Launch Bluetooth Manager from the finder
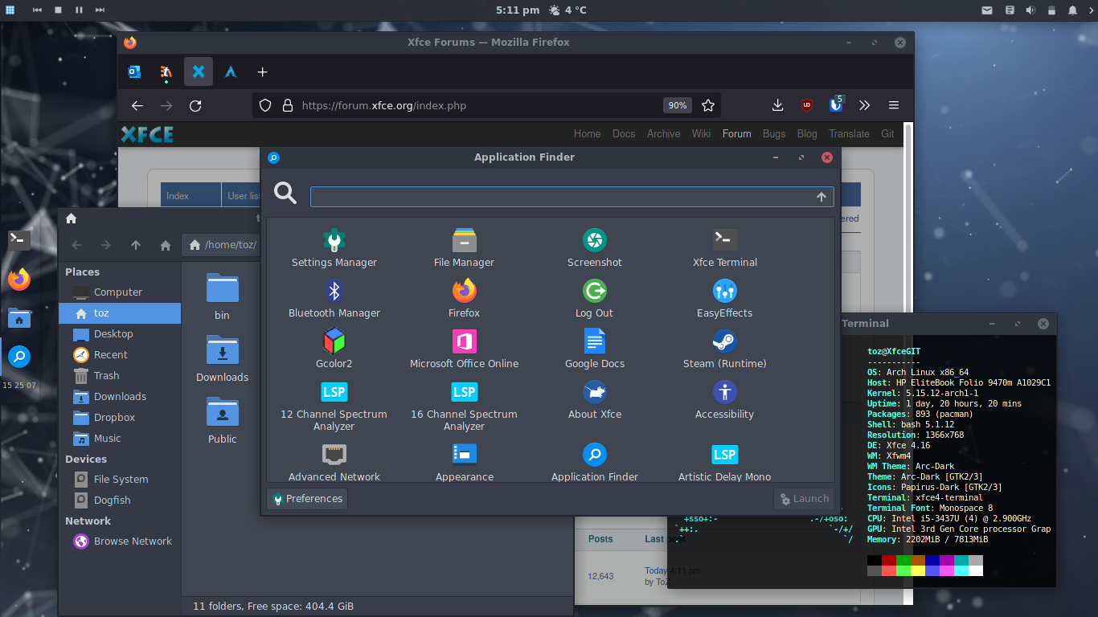The width and height of the screenshot is (1098, 617). 334,299
